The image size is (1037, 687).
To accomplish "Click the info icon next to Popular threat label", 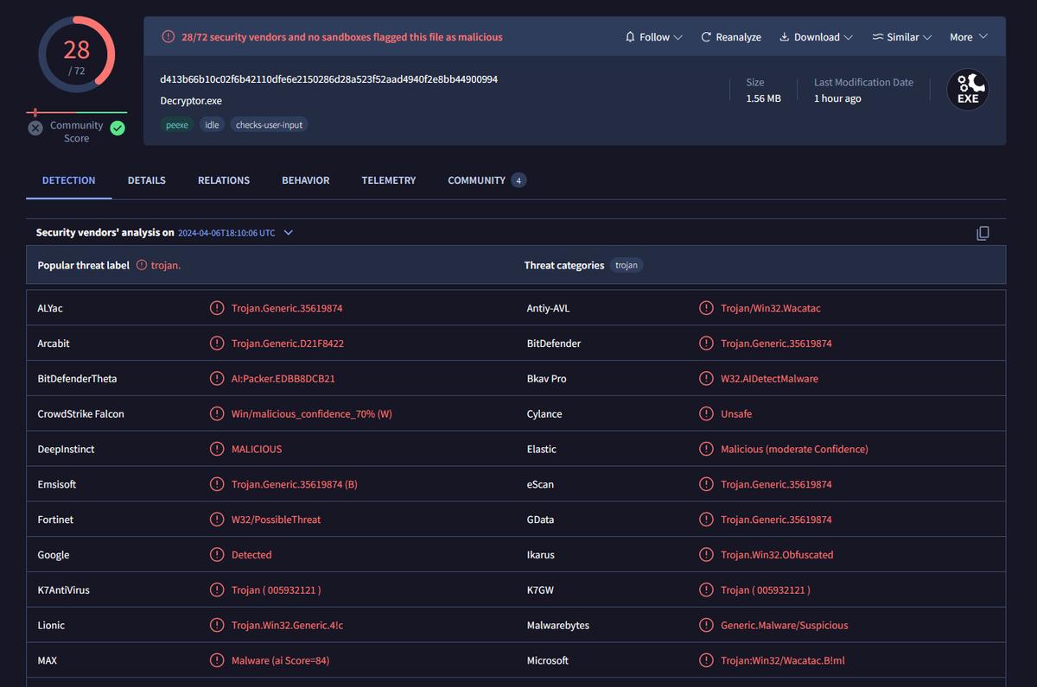I will pos(142,266).
